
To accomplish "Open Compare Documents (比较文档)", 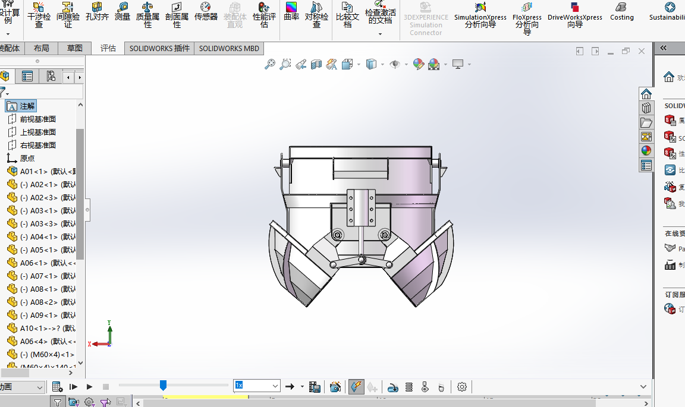I will click(347, 15).
